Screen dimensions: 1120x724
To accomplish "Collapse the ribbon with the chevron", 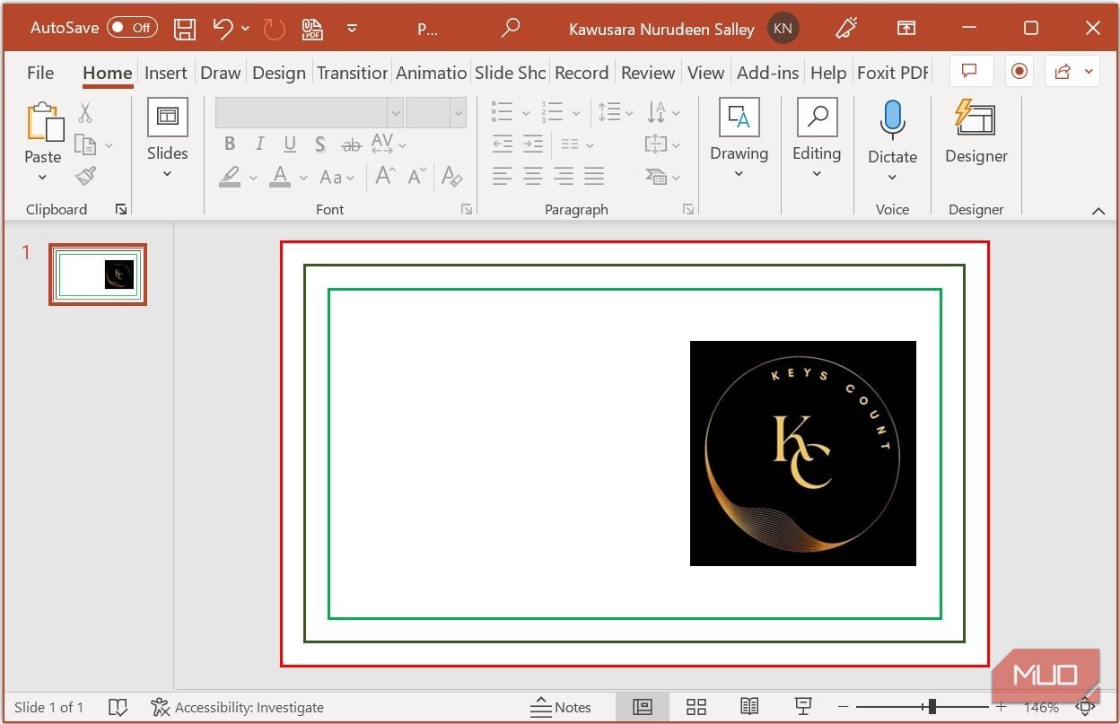I will (x=1098, y=211).
